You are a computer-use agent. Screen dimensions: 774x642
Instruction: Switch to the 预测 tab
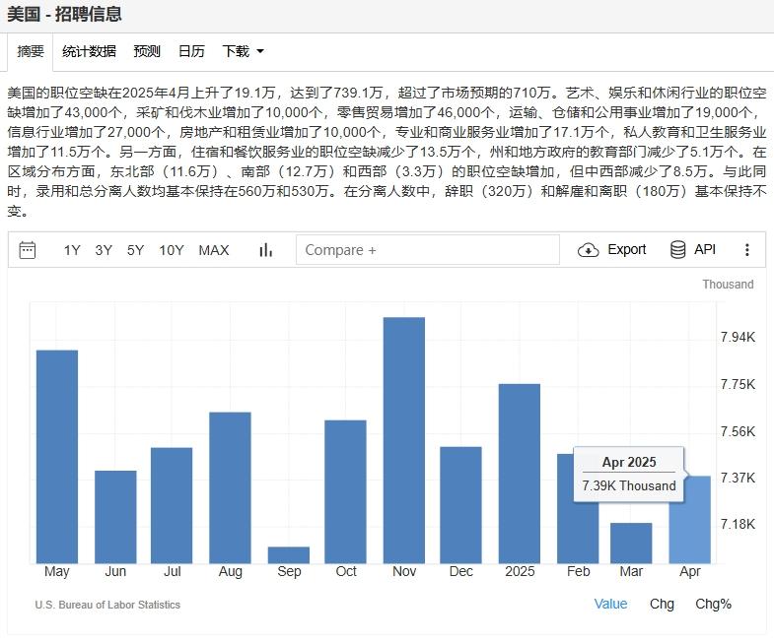pyautogui.click(x=147, y=51)
